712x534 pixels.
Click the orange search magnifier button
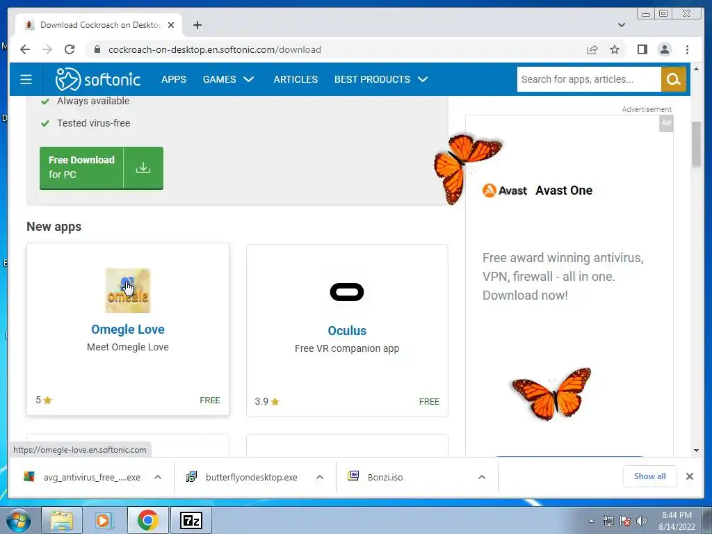[x=673, y=79]
